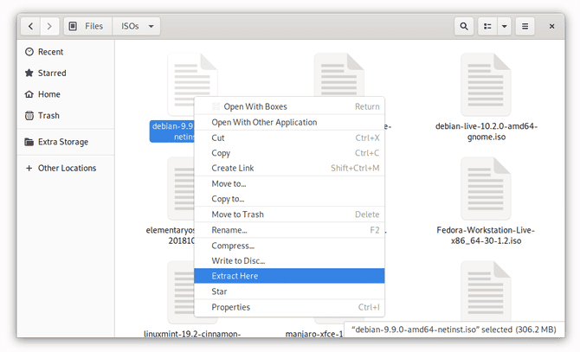Close the Files window
The height and width of the screenshot is (352, 580).
(x=551, y=26)
